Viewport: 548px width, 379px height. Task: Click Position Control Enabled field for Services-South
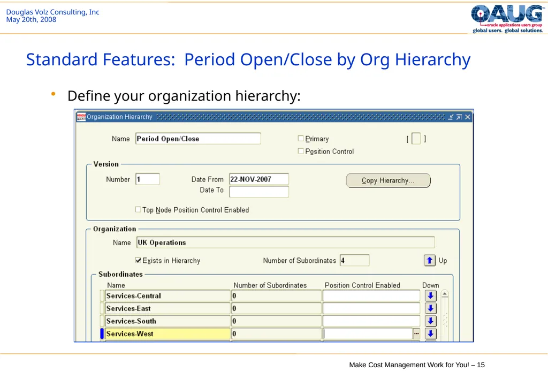tap(371, 321)
